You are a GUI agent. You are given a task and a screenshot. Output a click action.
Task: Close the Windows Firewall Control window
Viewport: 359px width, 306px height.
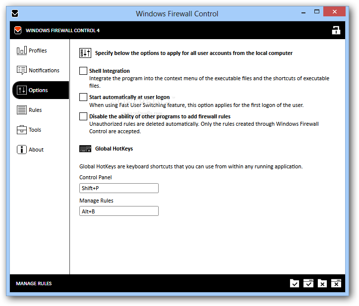335,12
